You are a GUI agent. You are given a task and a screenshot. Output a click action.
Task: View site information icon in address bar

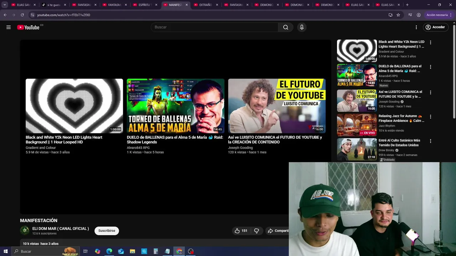pos(32,15)
